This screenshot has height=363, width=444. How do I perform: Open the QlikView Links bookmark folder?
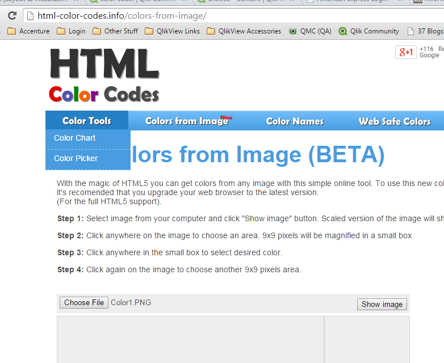(172, 31)
